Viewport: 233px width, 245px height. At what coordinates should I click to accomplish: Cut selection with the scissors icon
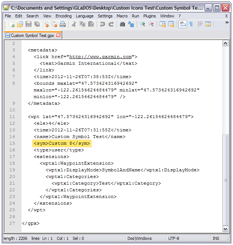(74, 24)
